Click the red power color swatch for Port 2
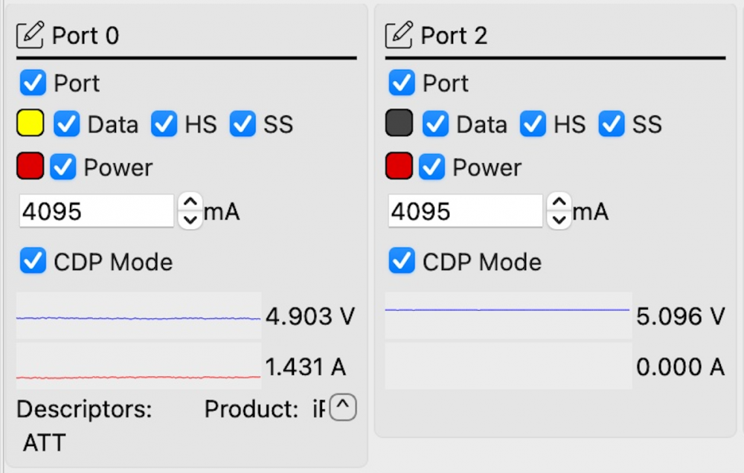The width and height of the screenshot is (744, 473). (x=400, y=167)
